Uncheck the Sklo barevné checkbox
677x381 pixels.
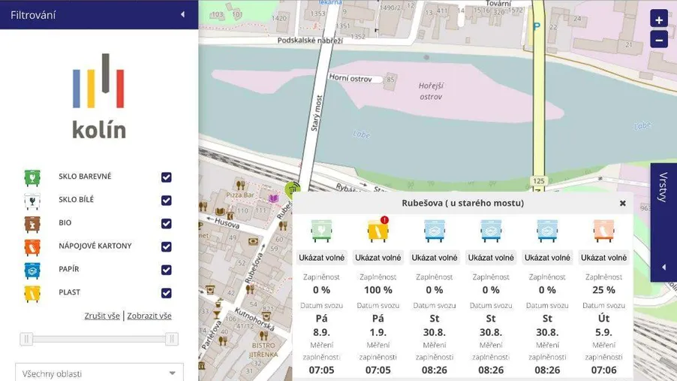coord(167,177)
